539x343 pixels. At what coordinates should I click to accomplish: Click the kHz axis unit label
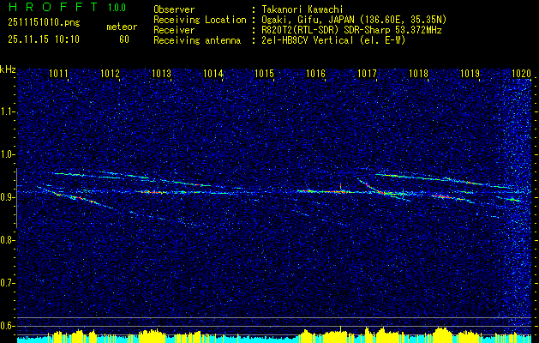pyautogui.click(x=8, y=69)
